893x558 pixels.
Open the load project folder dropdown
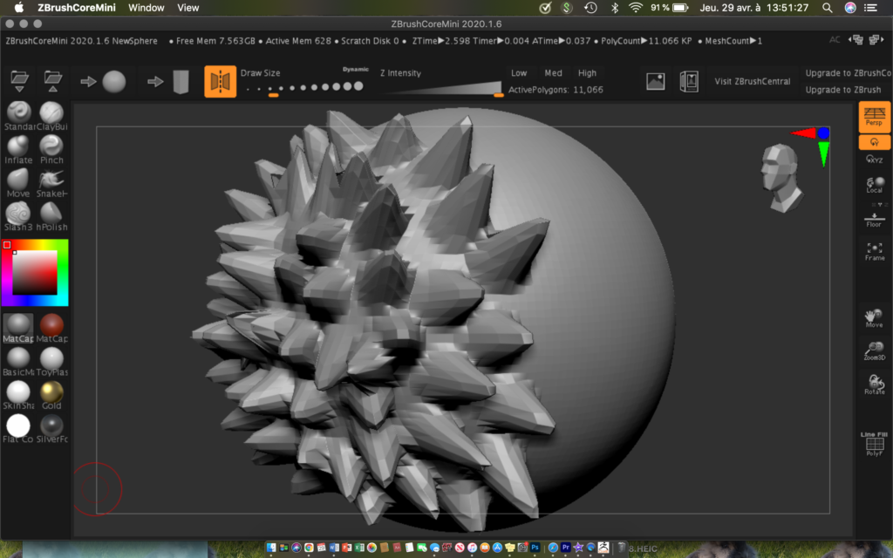[x=19, y=81]
